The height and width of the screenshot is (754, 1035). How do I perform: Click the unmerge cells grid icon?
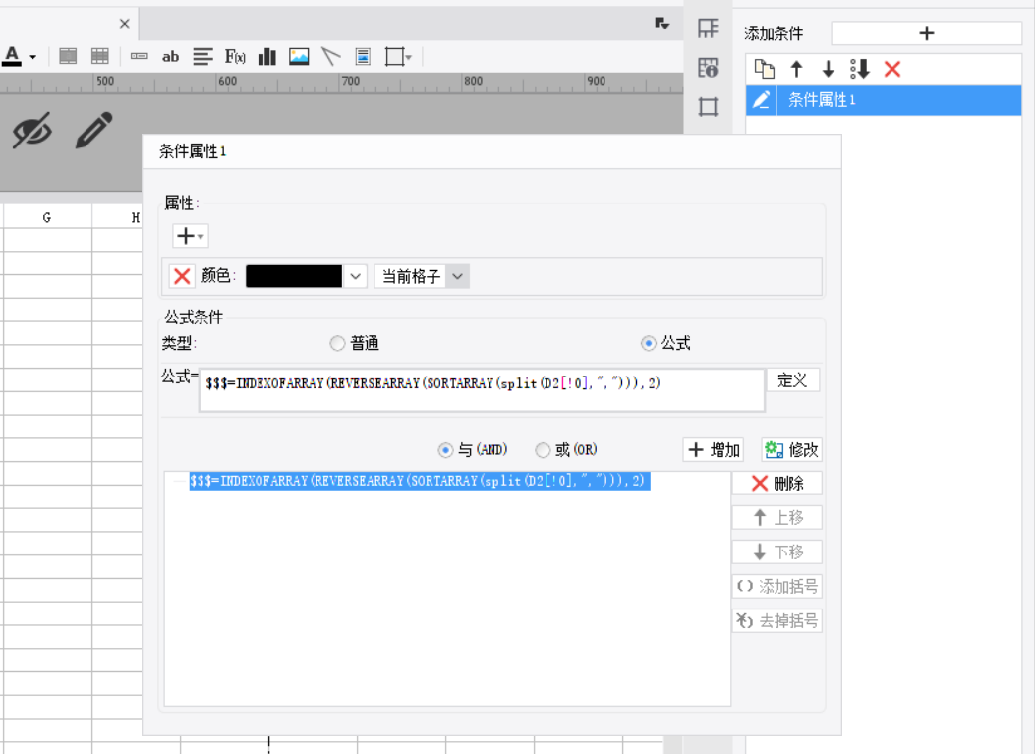99,57
